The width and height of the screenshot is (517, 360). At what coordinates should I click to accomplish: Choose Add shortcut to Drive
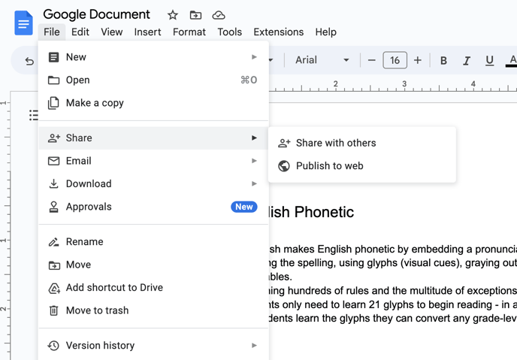click(x=153, y=287)
